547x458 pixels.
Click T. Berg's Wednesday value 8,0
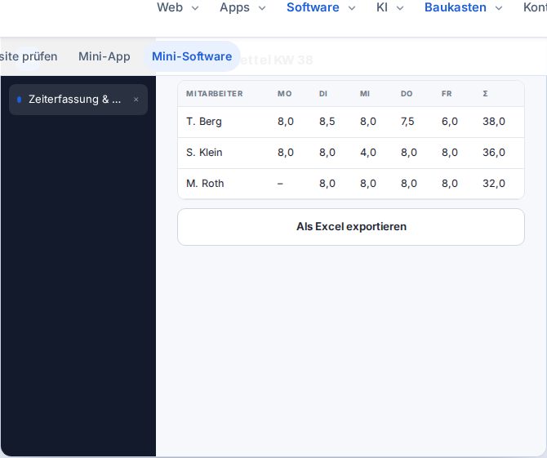[x=368, y=122]
